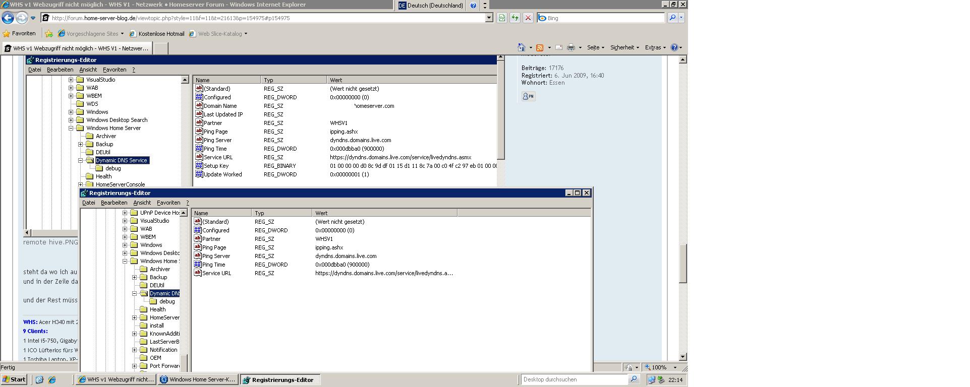
Task: Click the Desktop search magnifier in taskbar
Action: [x=634, y=379]
